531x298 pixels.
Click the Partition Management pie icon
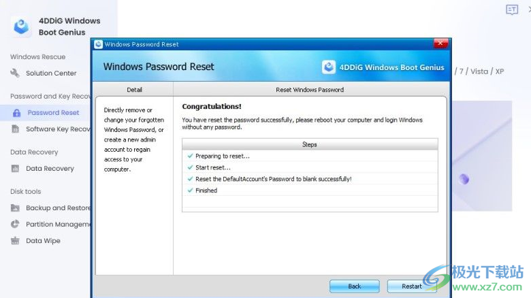tap(15, 224)
